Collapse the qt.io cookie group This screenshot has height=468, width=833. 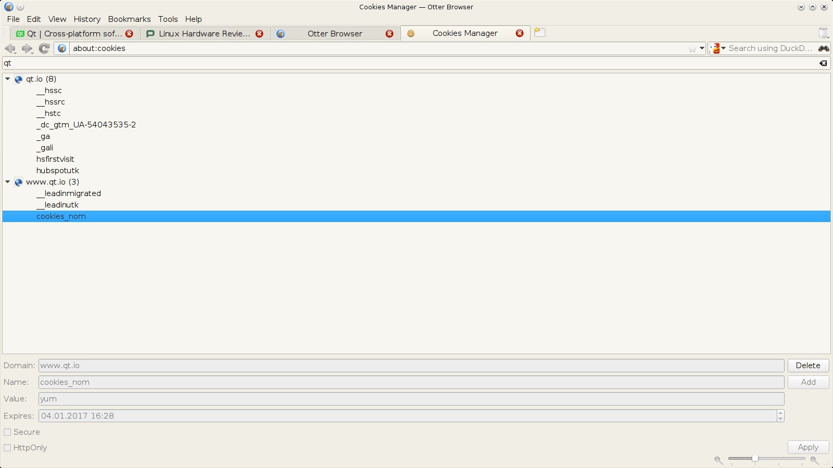point(8,79)
